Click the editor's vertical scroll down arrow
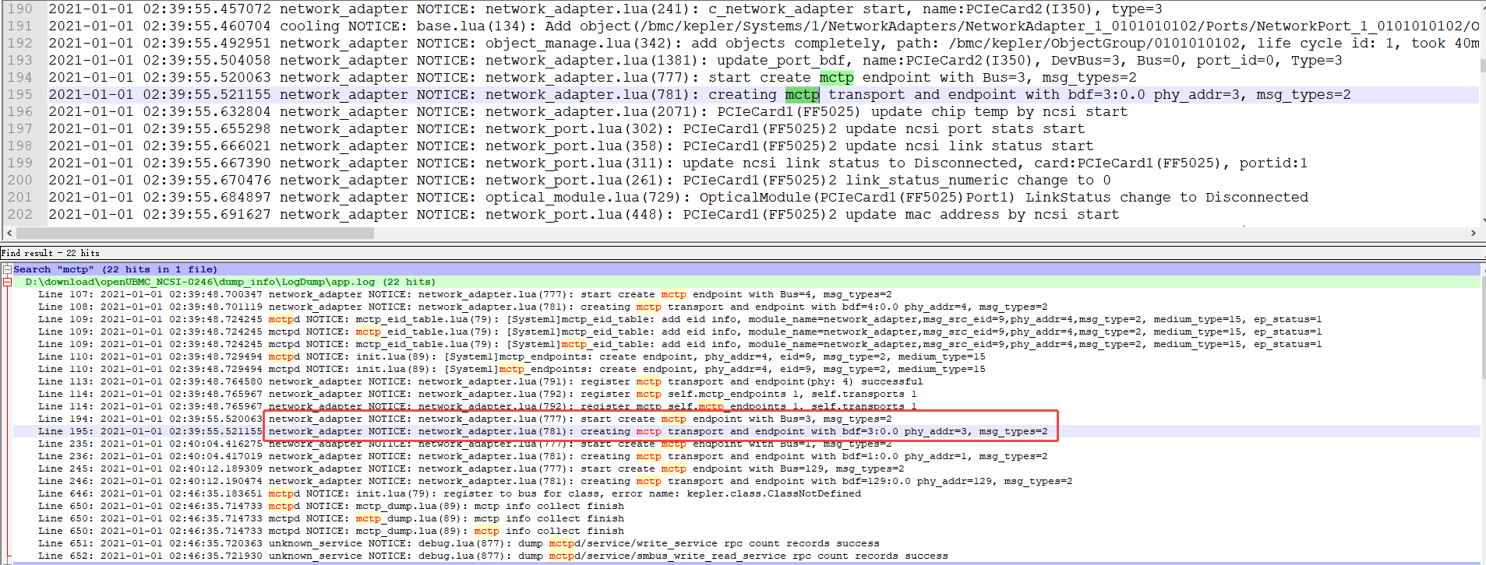Screen dimensions: 1486x565 pyautogui.click(x=1482, y=220)
